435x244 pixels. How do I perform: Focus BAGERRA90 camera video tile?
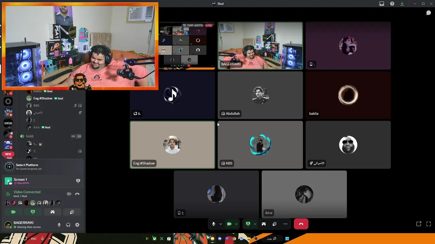[x=260, y=46]
